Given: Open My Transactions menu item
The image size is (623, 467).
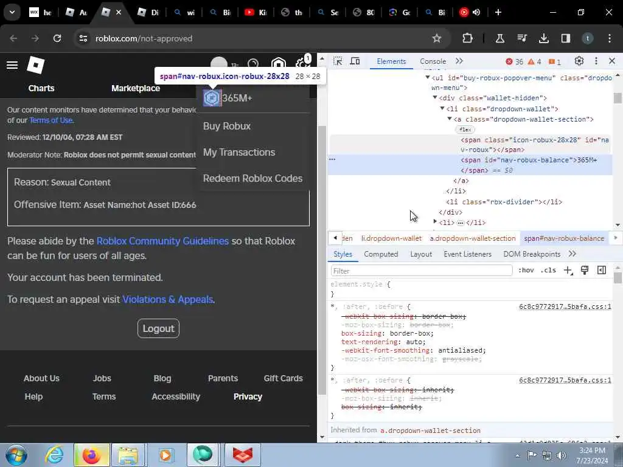Looking at the screenshot, I should coord(238,152).
